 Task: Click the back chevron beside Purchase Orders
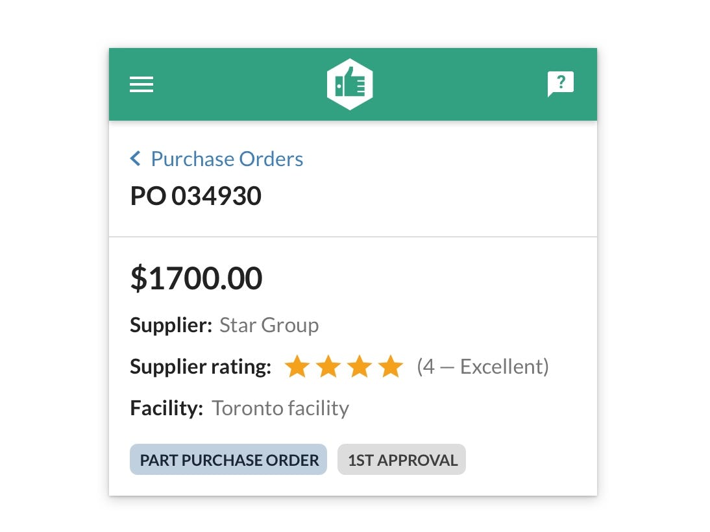[x=136, y=158]
